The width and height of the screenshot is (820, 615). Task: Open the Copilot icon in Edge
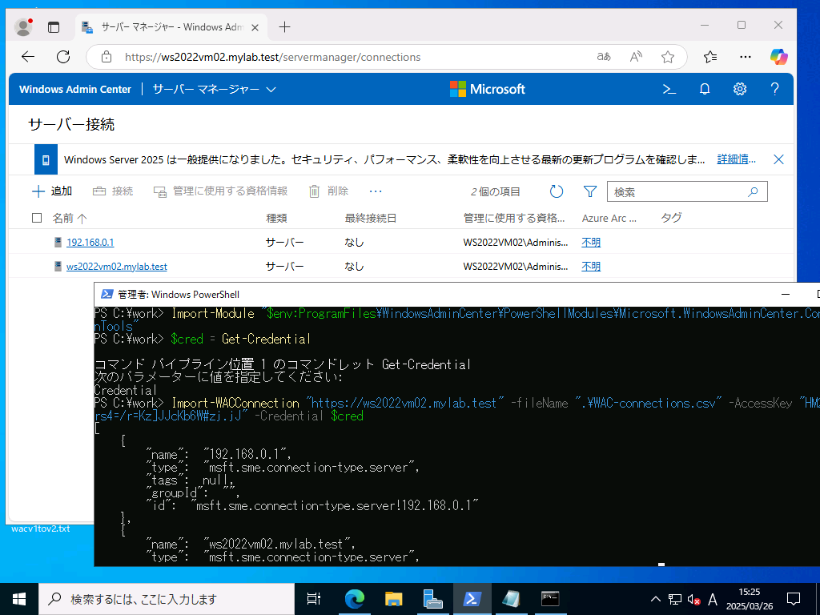click(778, 57)
